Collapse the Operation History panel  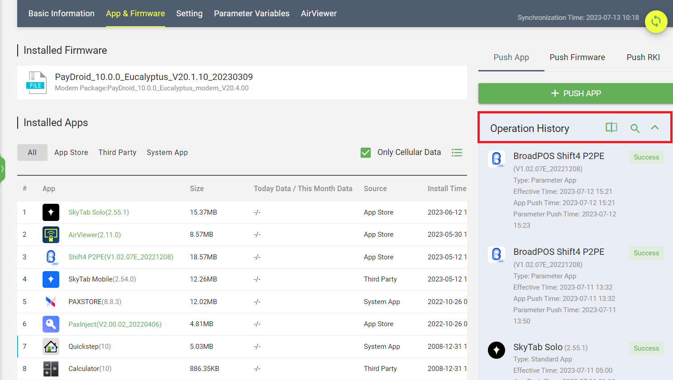[654, 128]
